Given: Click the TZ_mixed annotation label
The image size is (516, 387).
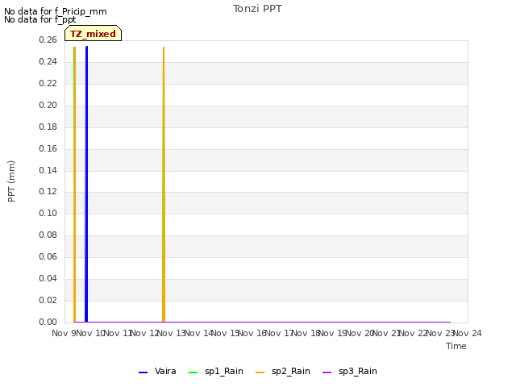Looking at the screenshot, I should 94,34.
